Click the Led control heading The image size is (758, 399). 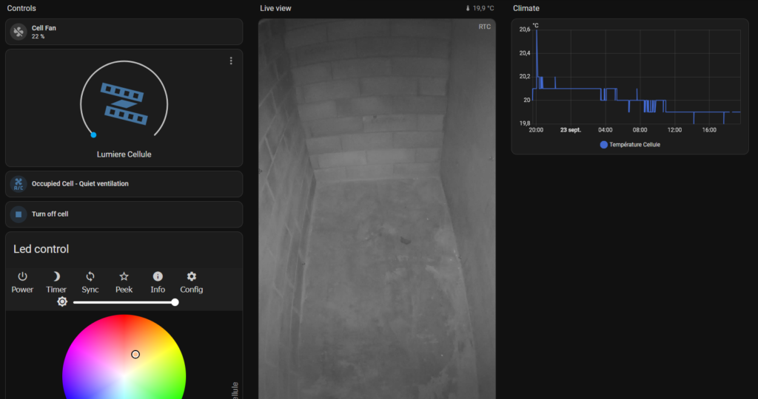[41, 249]
